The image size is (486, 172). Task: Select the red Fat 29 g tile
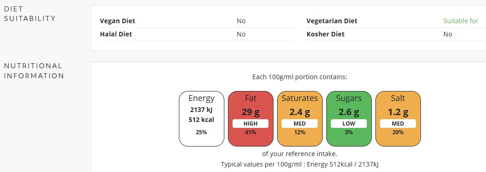[250, 119]
